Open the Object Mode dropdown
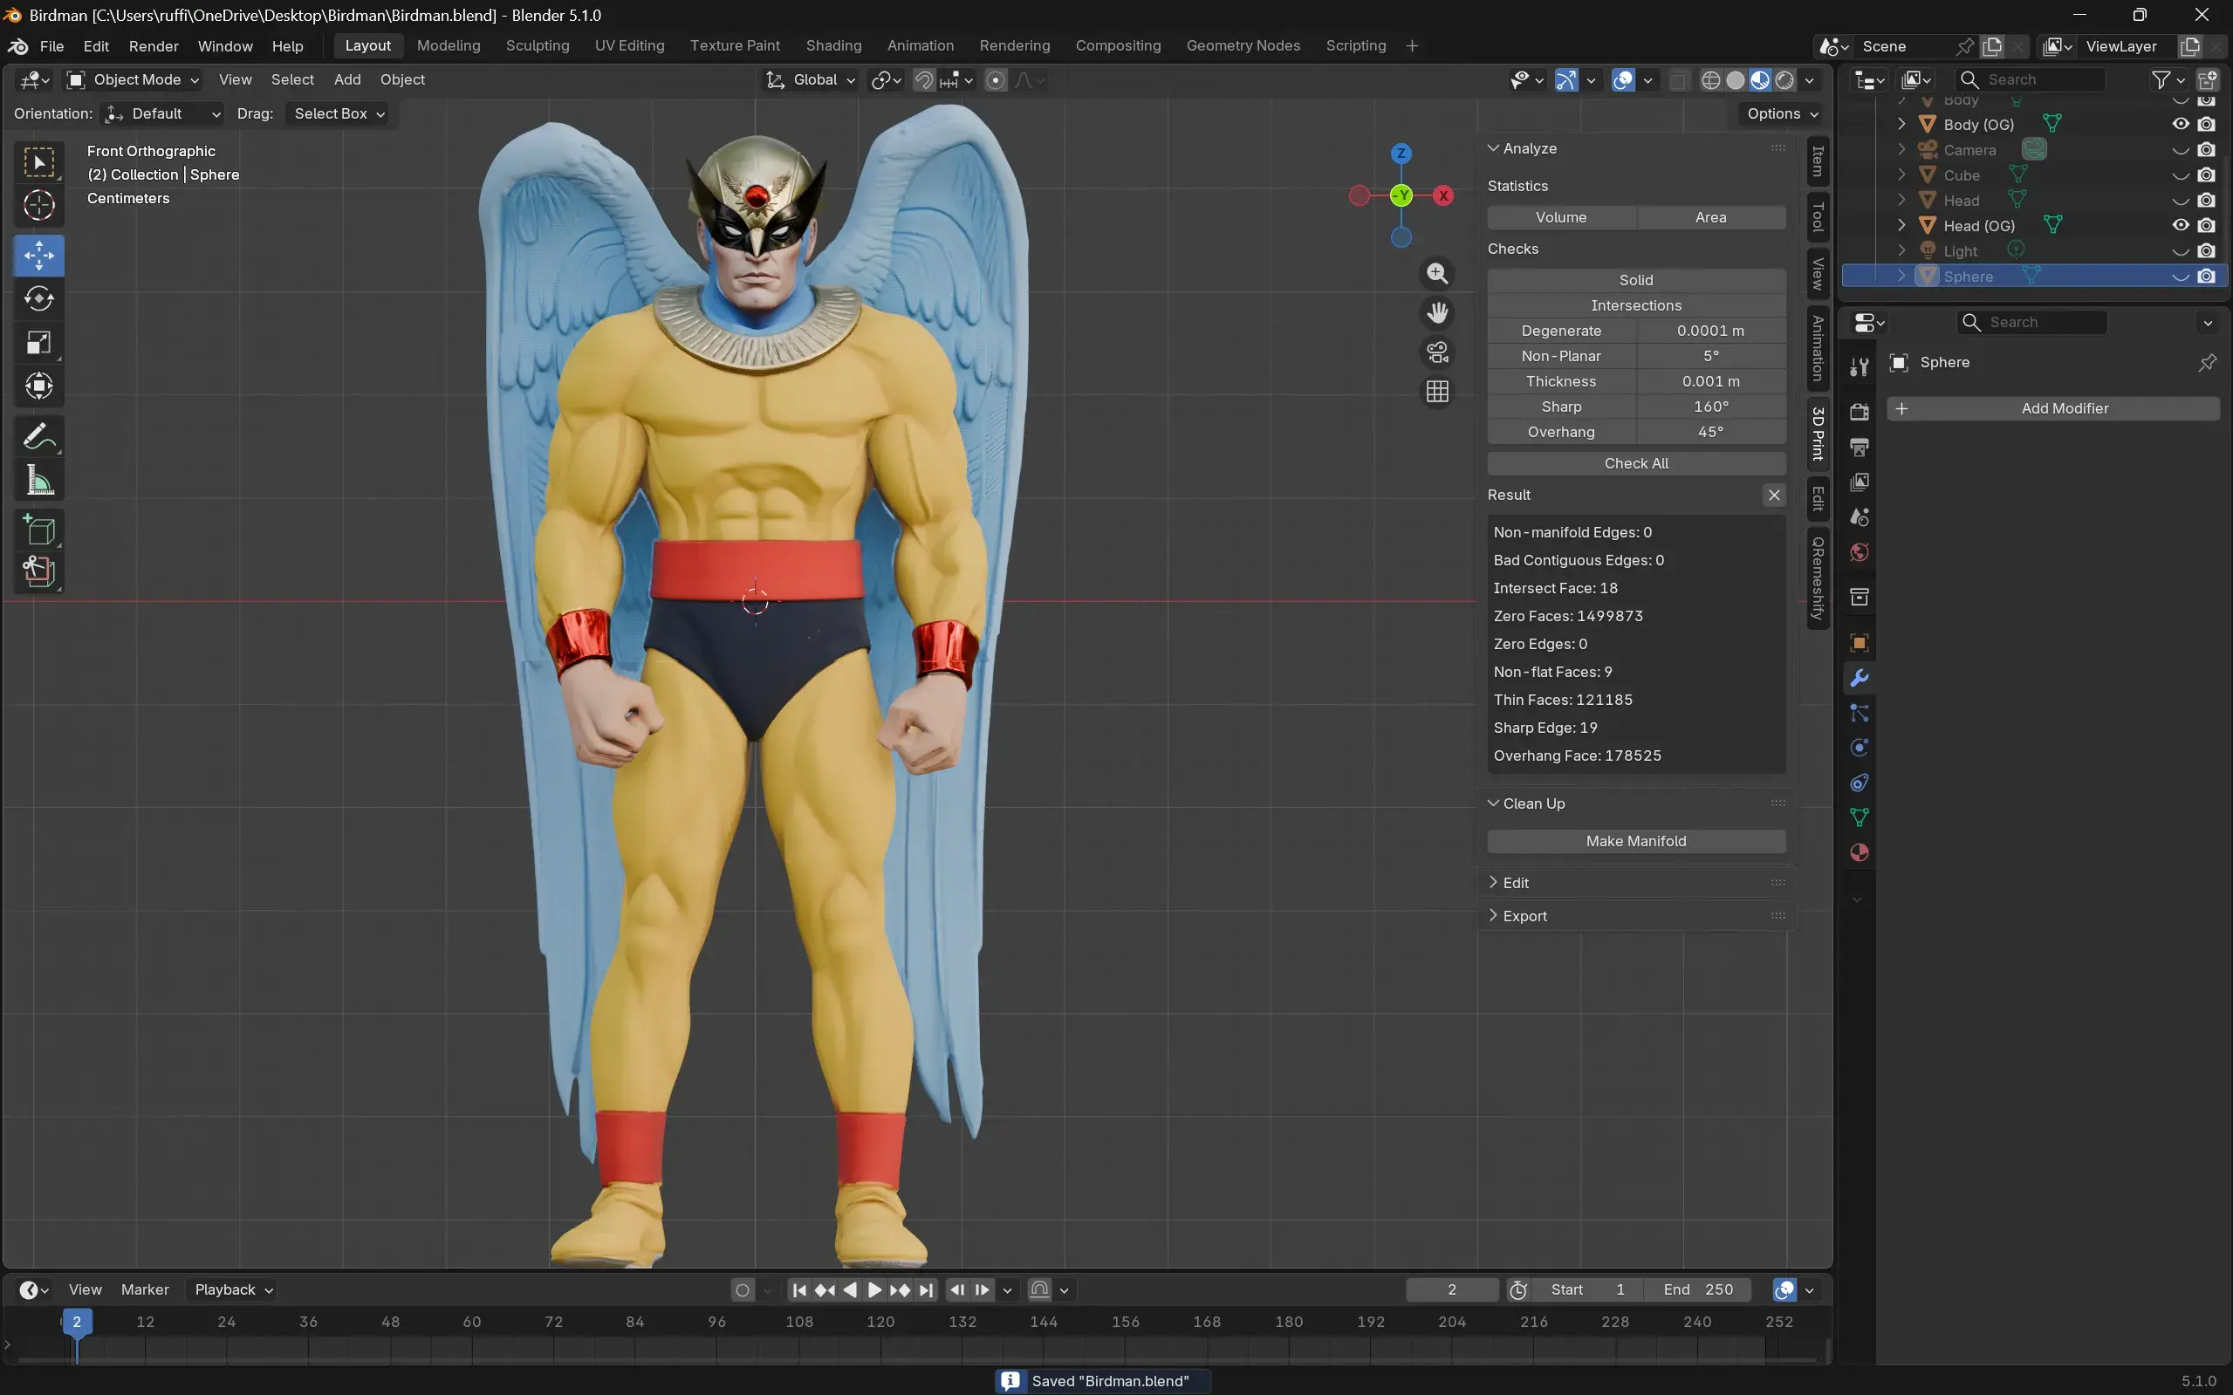This screenshot has height=1395, width=2233. pos(133,80)
